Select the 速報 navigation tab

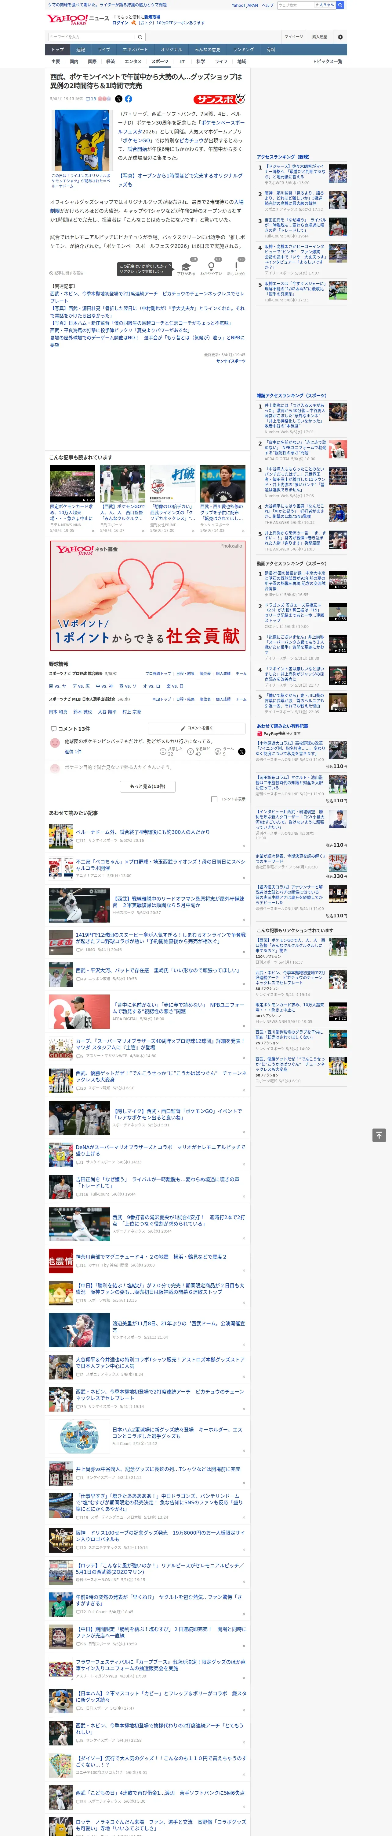tap(80, 50)
